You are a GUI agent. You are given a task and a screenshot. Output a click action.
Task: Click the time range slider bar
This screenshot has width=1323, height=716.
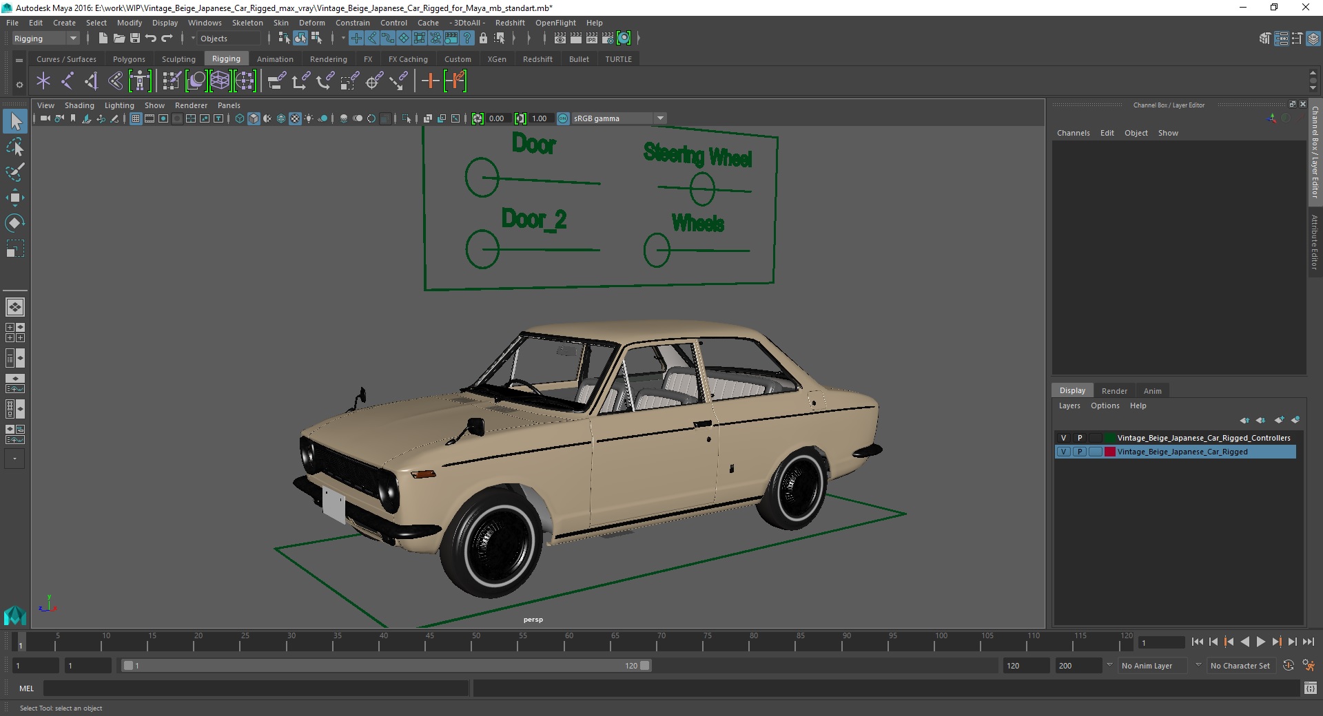[x=386, y=666]
